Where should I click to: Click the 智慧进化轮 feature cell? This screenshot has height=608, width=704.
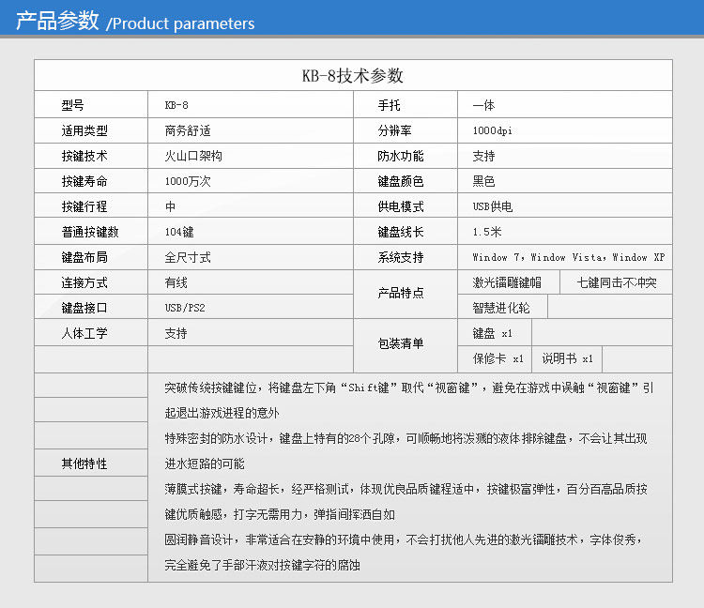pos(502,308)
